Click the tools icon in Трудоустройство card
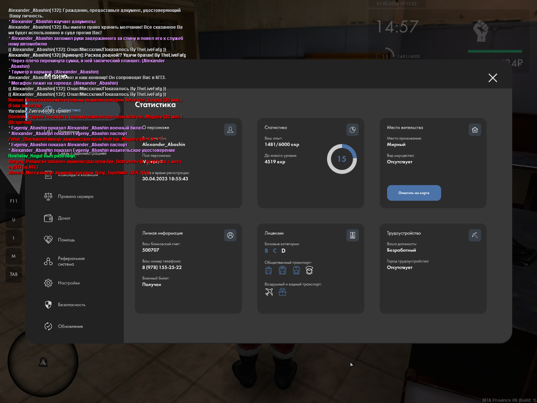This screenshot has height=403, width=537. tap(475, 235)
